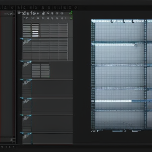This screenshot has width=152, height=152.
Task: Select the second black marker on the grid ruler
Action: tap(124, 21)
